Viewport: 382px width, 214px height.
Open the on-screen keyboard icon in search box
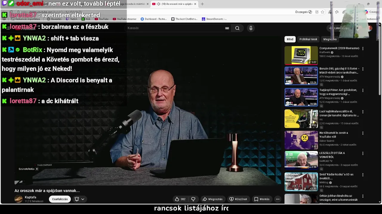pos(227,28)
